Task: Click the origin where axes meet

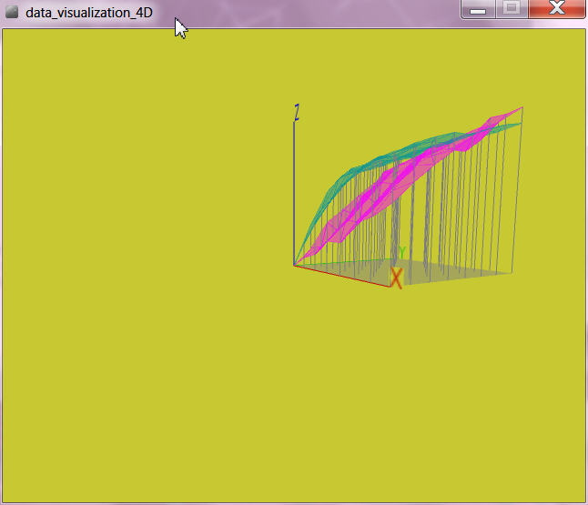Action: pyautogui.click(x=295, y=265)
